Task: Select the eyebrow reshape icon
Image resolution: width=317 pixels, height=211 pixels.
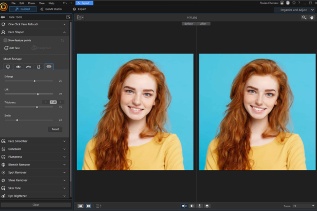Action: click(x=29, y=67)
